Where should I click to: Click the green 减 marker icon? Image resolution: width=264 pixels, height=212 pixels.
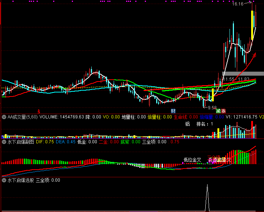click(219, 111)
